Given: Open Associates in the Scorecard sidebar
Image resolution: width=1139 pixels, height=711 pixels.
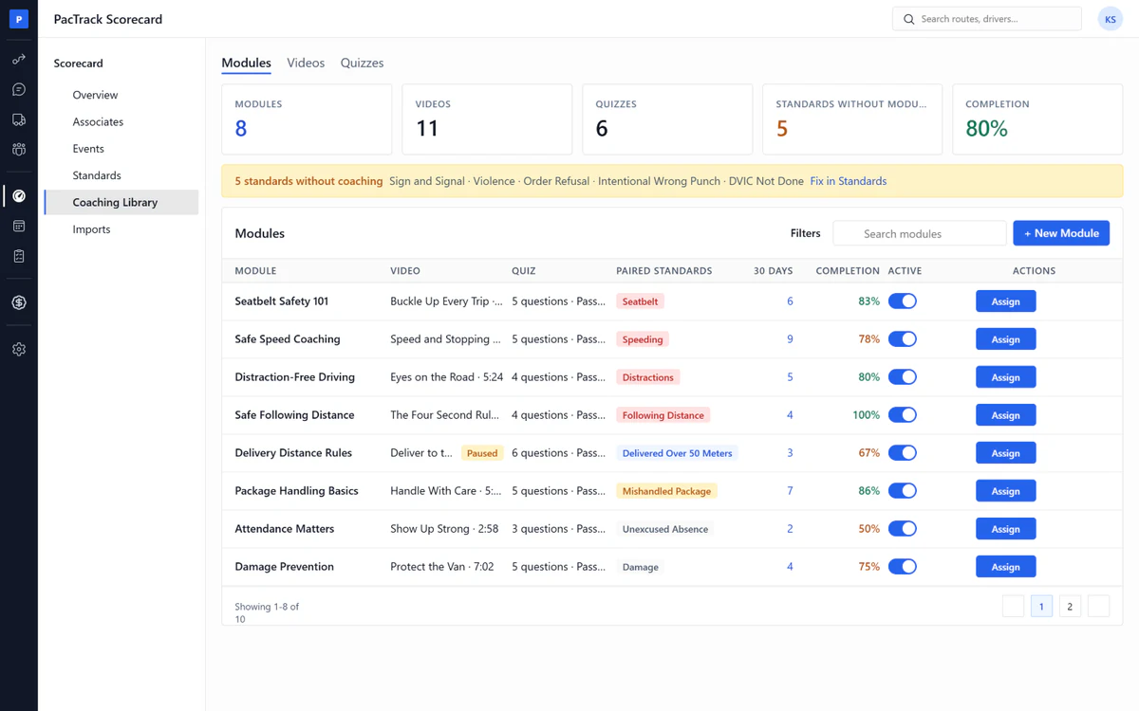Looking at the screenshot, I should tap(121, 121).
